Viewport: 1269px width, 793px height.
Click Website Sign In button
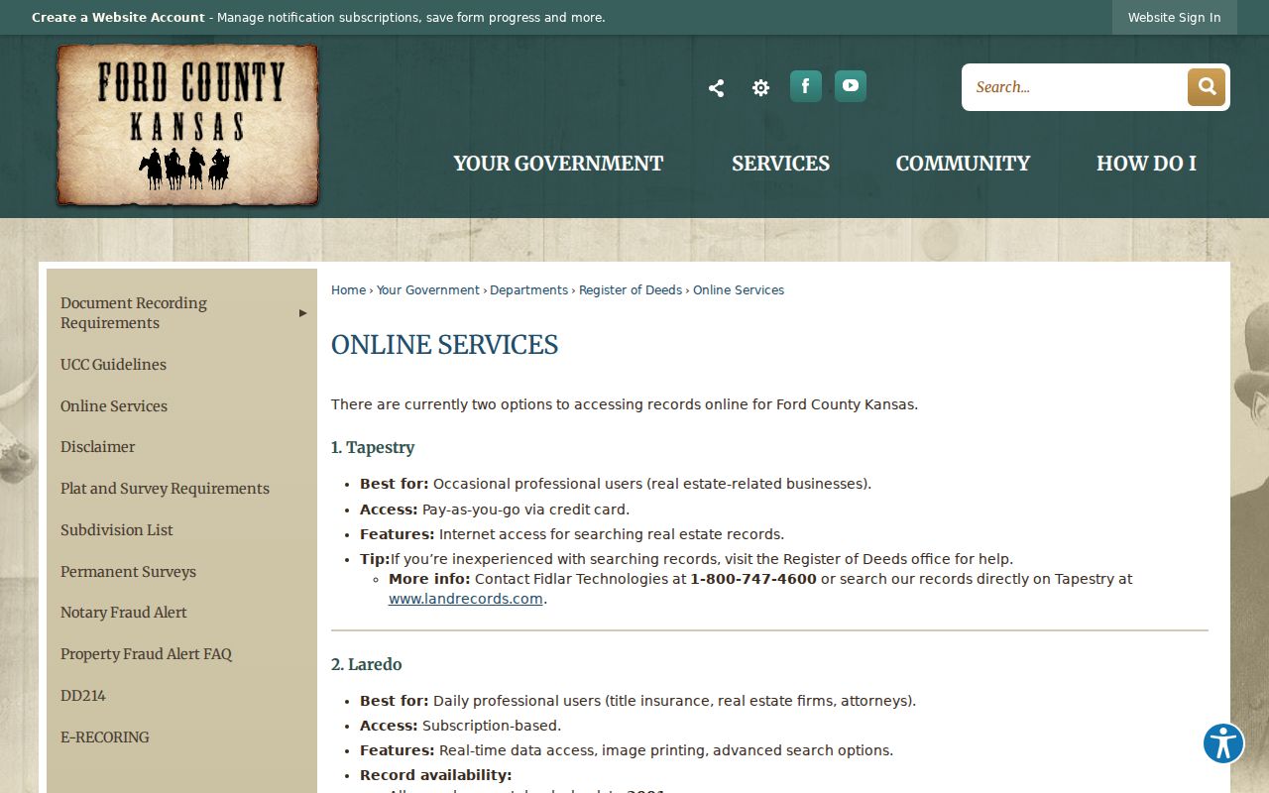pyautogui.click(x=1174, y=18)
